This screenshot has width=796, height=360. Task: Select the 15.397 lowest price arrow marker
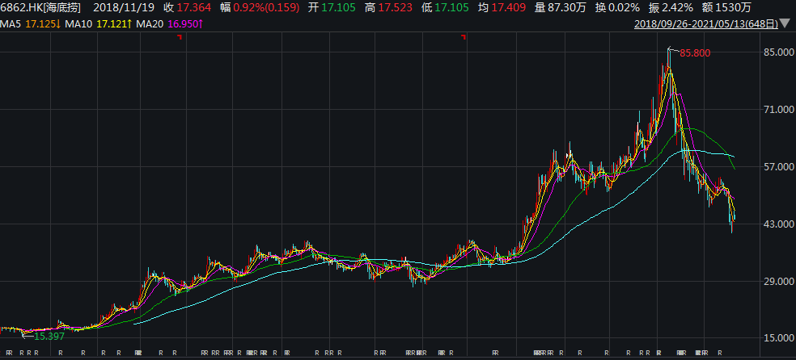coord(43,337)
